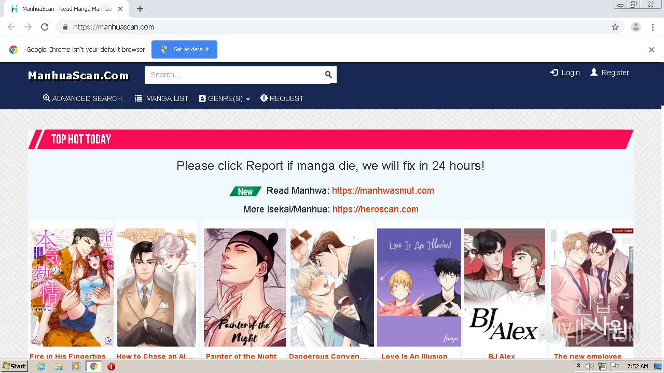Open Chrome three-dot menu
The image size is (664, 373).
[x=653, y=27]
